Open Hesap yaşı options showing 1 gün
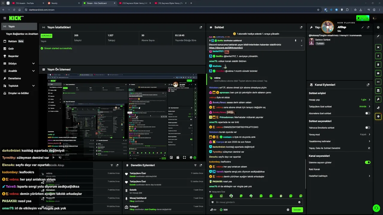 point(339,100)
